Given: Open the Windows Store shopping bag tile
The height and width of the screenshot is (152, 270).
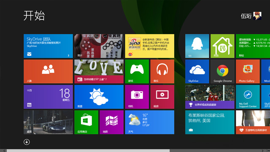Looking at the screenshot, I should pos(86,122).
